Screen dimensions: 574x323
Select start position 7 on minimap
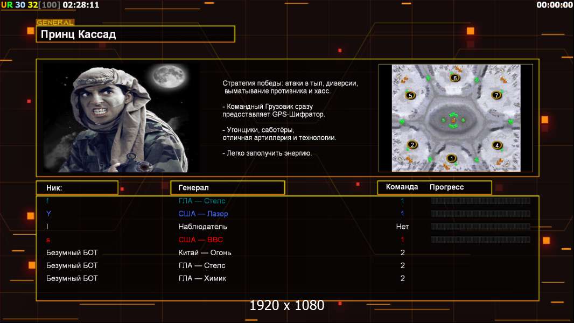(x=496, y=95)
